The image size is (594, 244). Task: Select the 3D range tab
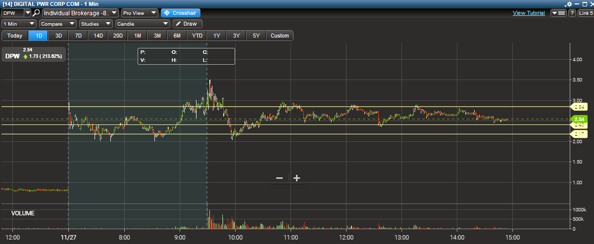pyautogui.click(x=58, y=36)
